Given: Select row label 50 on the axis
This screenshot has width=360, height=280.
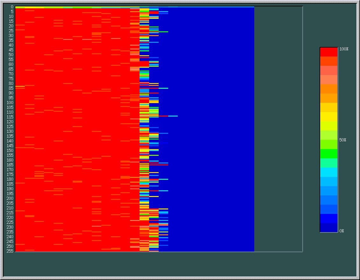Looking at the screenshot, I should click(x=11, y=55).
